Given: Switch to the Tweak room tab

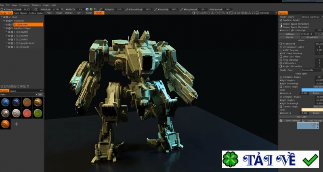Looking at the screenshot, I should pos(59,13).
